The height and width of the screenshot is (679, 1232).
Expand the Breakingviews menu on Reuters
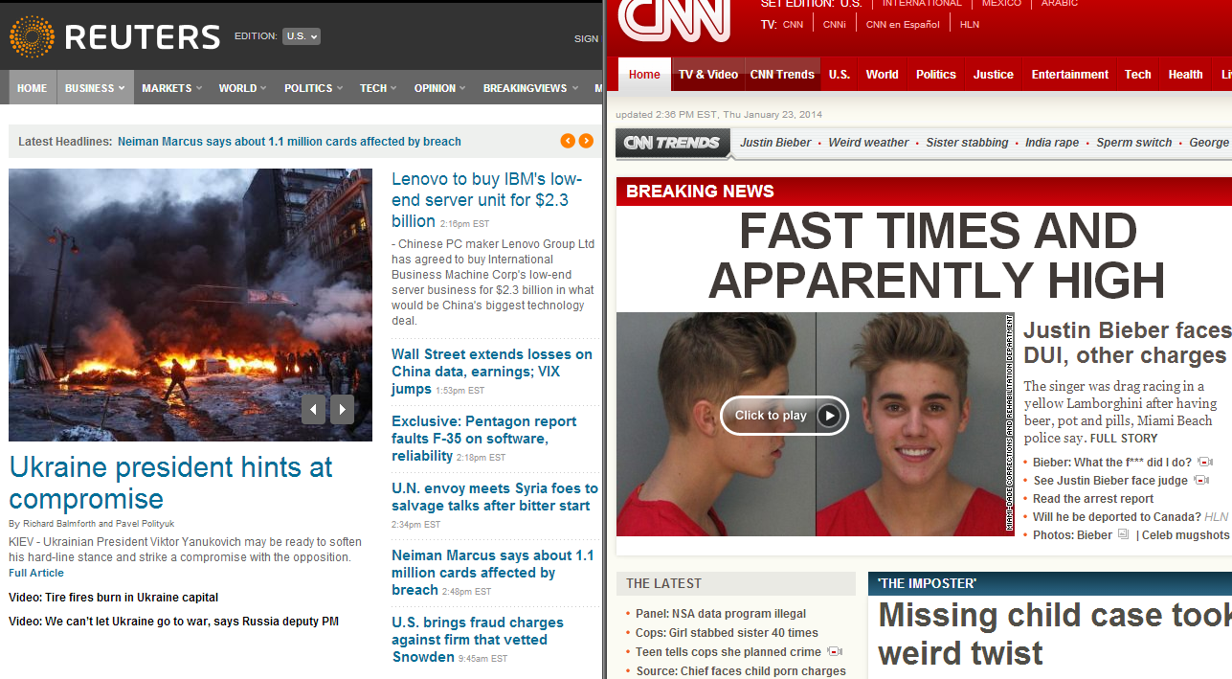530,88
